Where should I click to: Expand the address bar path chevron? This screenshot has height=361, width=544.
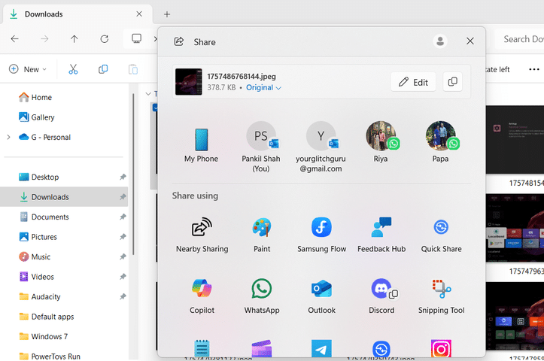pyautogui.click(x=155, y=39)
